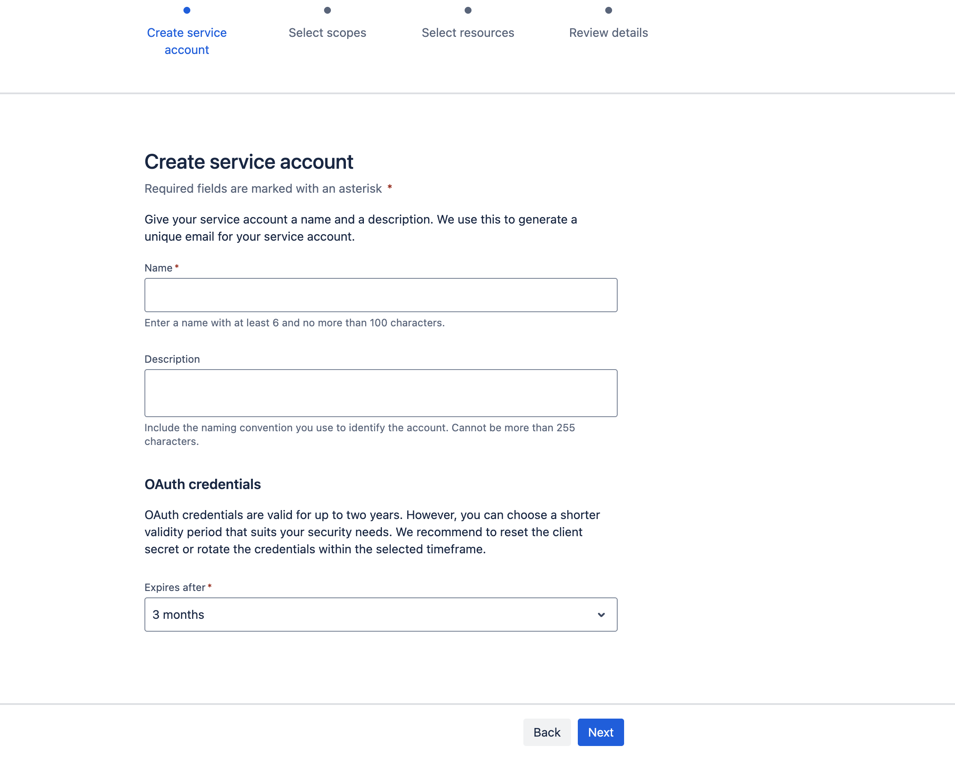This screenshot has height=758, width=955.
Task: Click the chevron icon on the expiry dropdown
Action: (x=601, y=615)
